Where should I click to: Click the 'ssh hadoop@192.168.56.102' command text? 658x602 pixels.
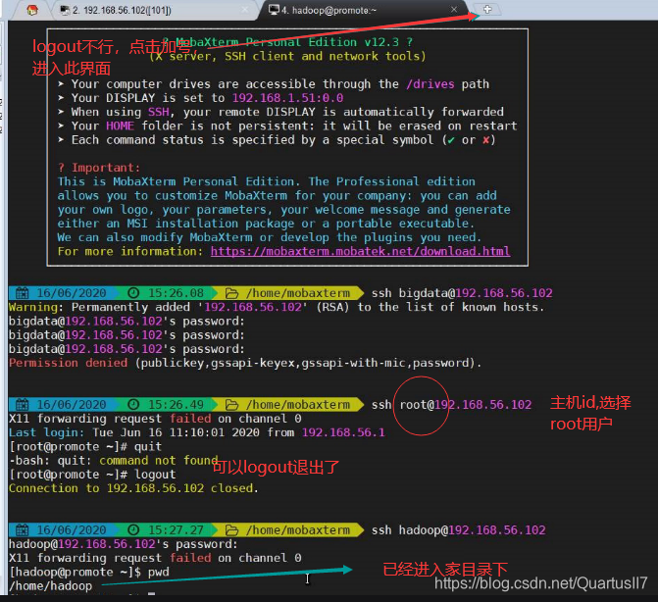(x=459, y=529)
